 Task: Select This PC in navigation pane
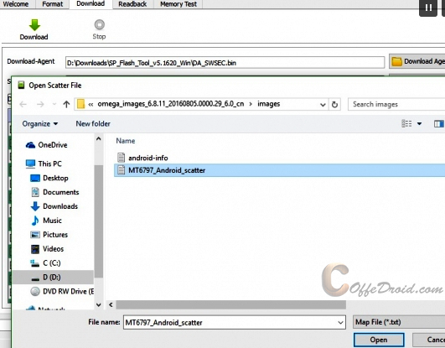[44, 164]
